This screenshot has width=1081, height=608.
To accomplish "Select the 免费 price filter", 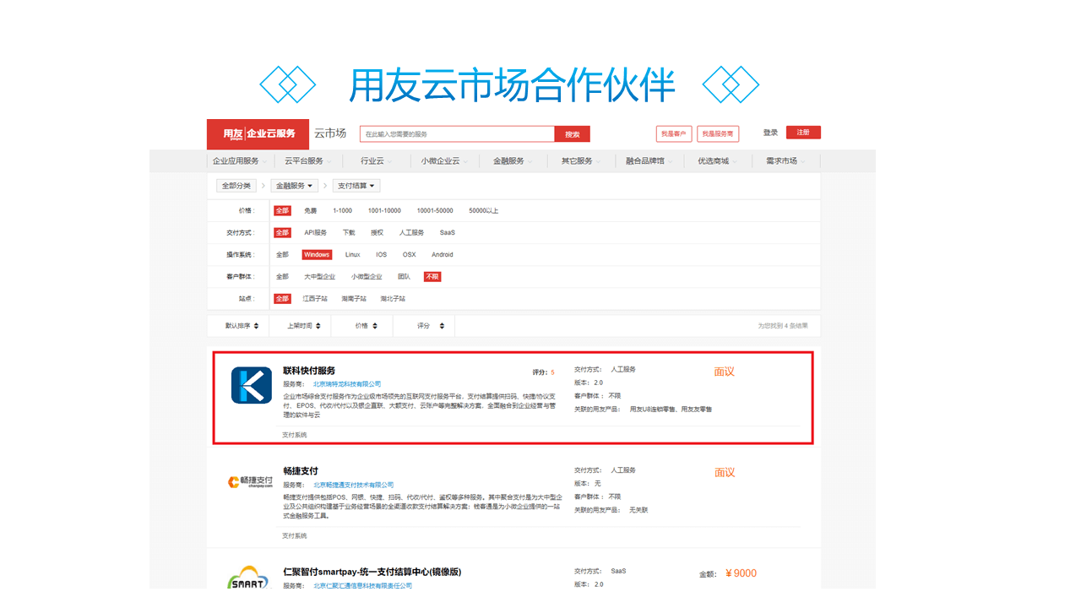I will tap(311, 210).
